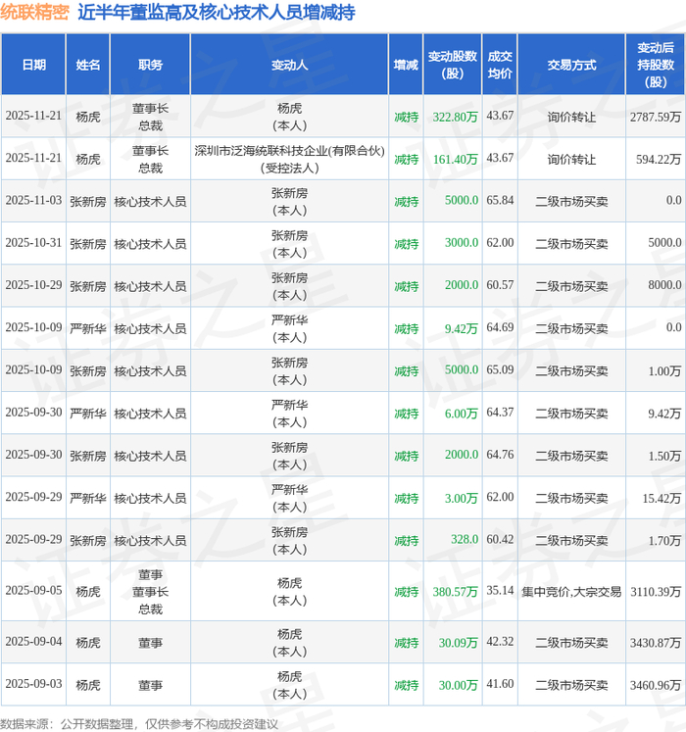
Task: Click the 统联精密 stock name in the title
Action: tap(35, 13)
